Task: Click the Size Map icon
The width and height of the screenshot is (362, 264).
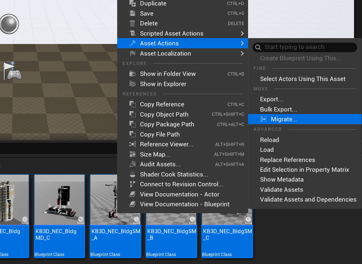Action: click(132, 154)
